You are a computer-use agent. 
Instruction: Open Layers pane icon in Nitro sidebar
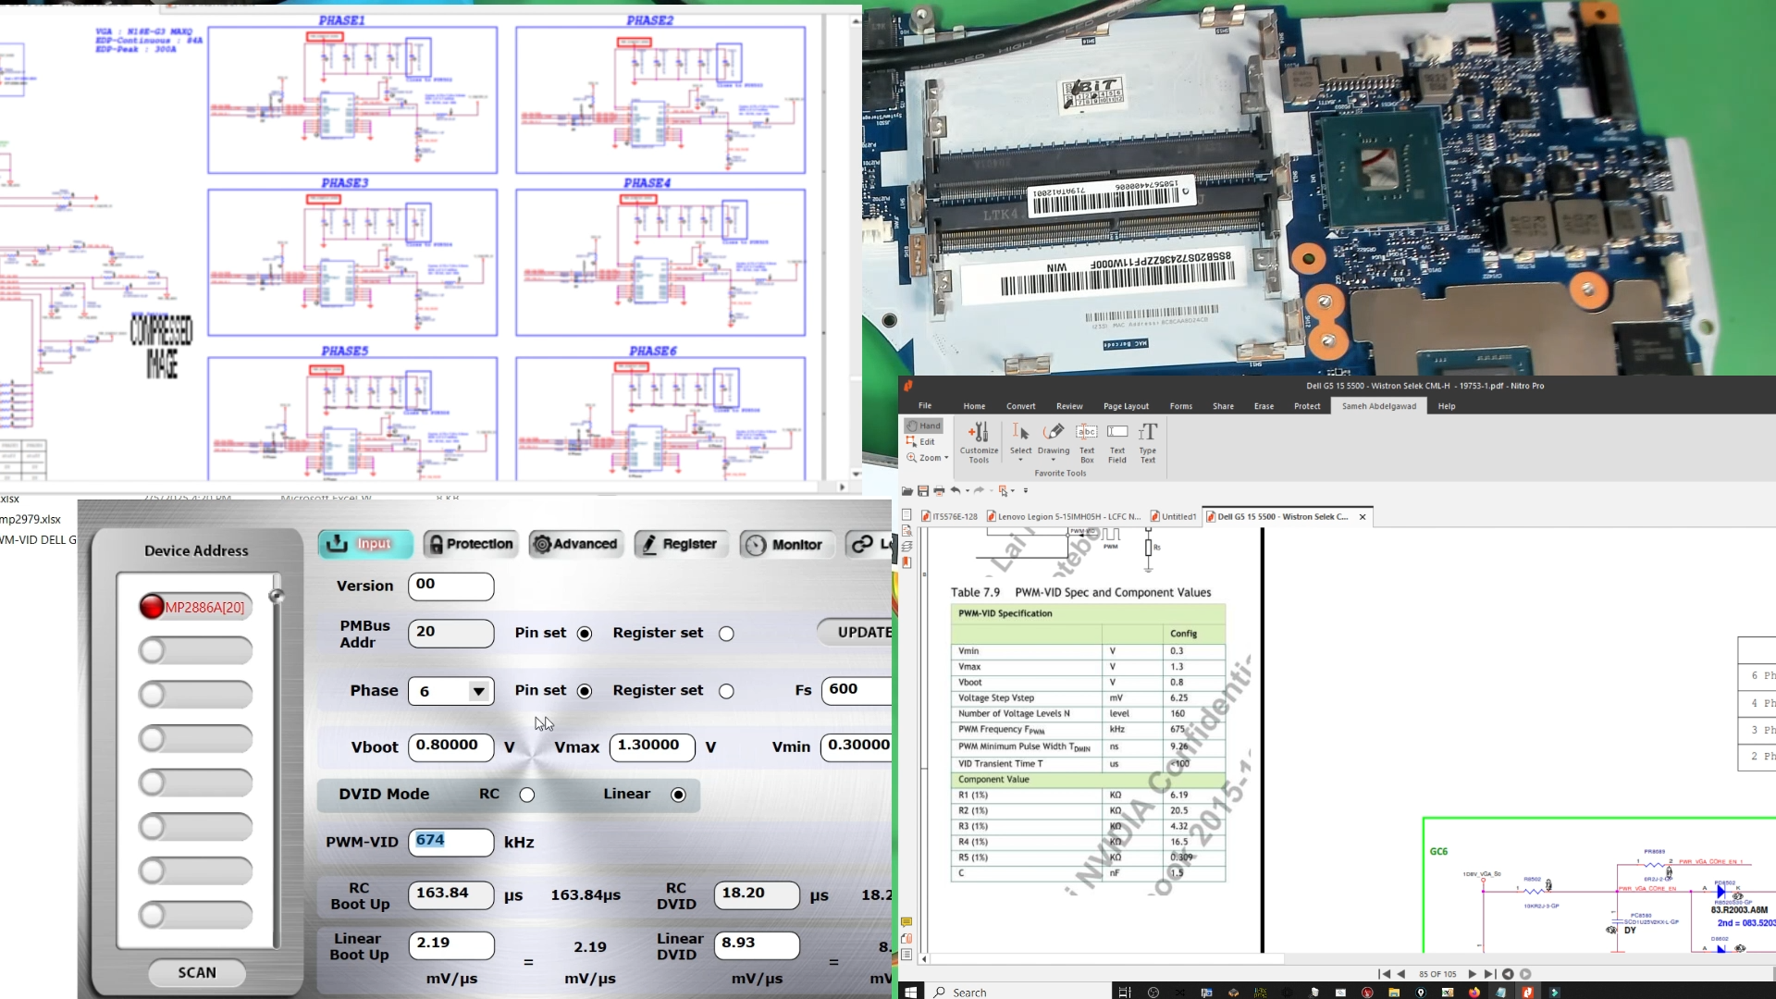coord(906,547)
